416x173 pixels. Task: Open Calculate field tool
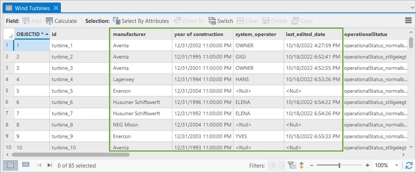[61, 21]
